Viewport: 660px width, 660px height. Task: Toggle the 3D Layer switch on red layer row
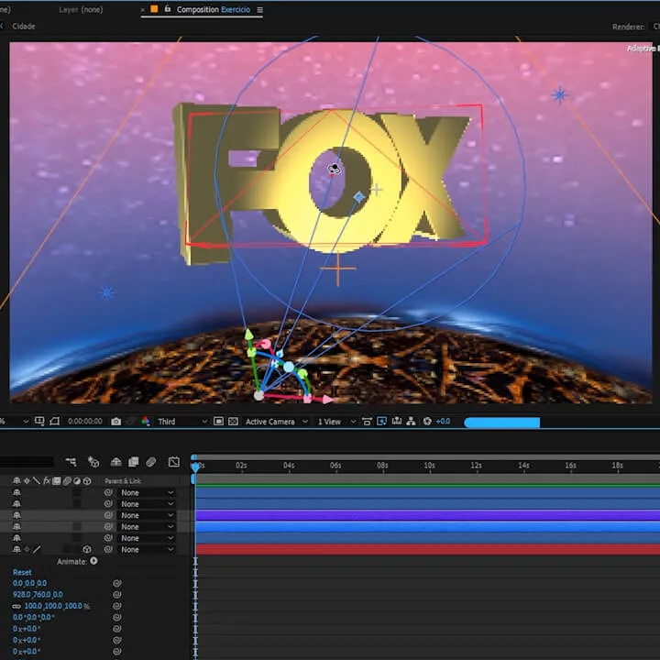tap(87, 549)
